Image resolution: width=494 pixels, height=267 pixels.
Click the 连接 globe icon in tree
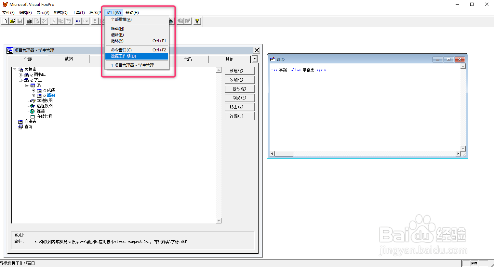(32, 111)
